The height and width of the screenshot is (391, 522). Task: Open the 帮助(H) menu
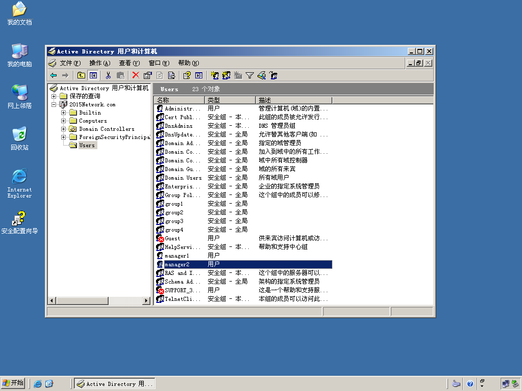(189, 63)
